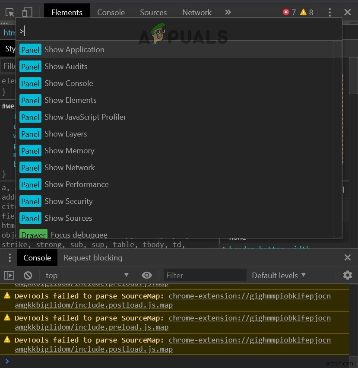Expand the more panels chevron
The width and height of the screenshot is (358, 368).
coord(228,12)
